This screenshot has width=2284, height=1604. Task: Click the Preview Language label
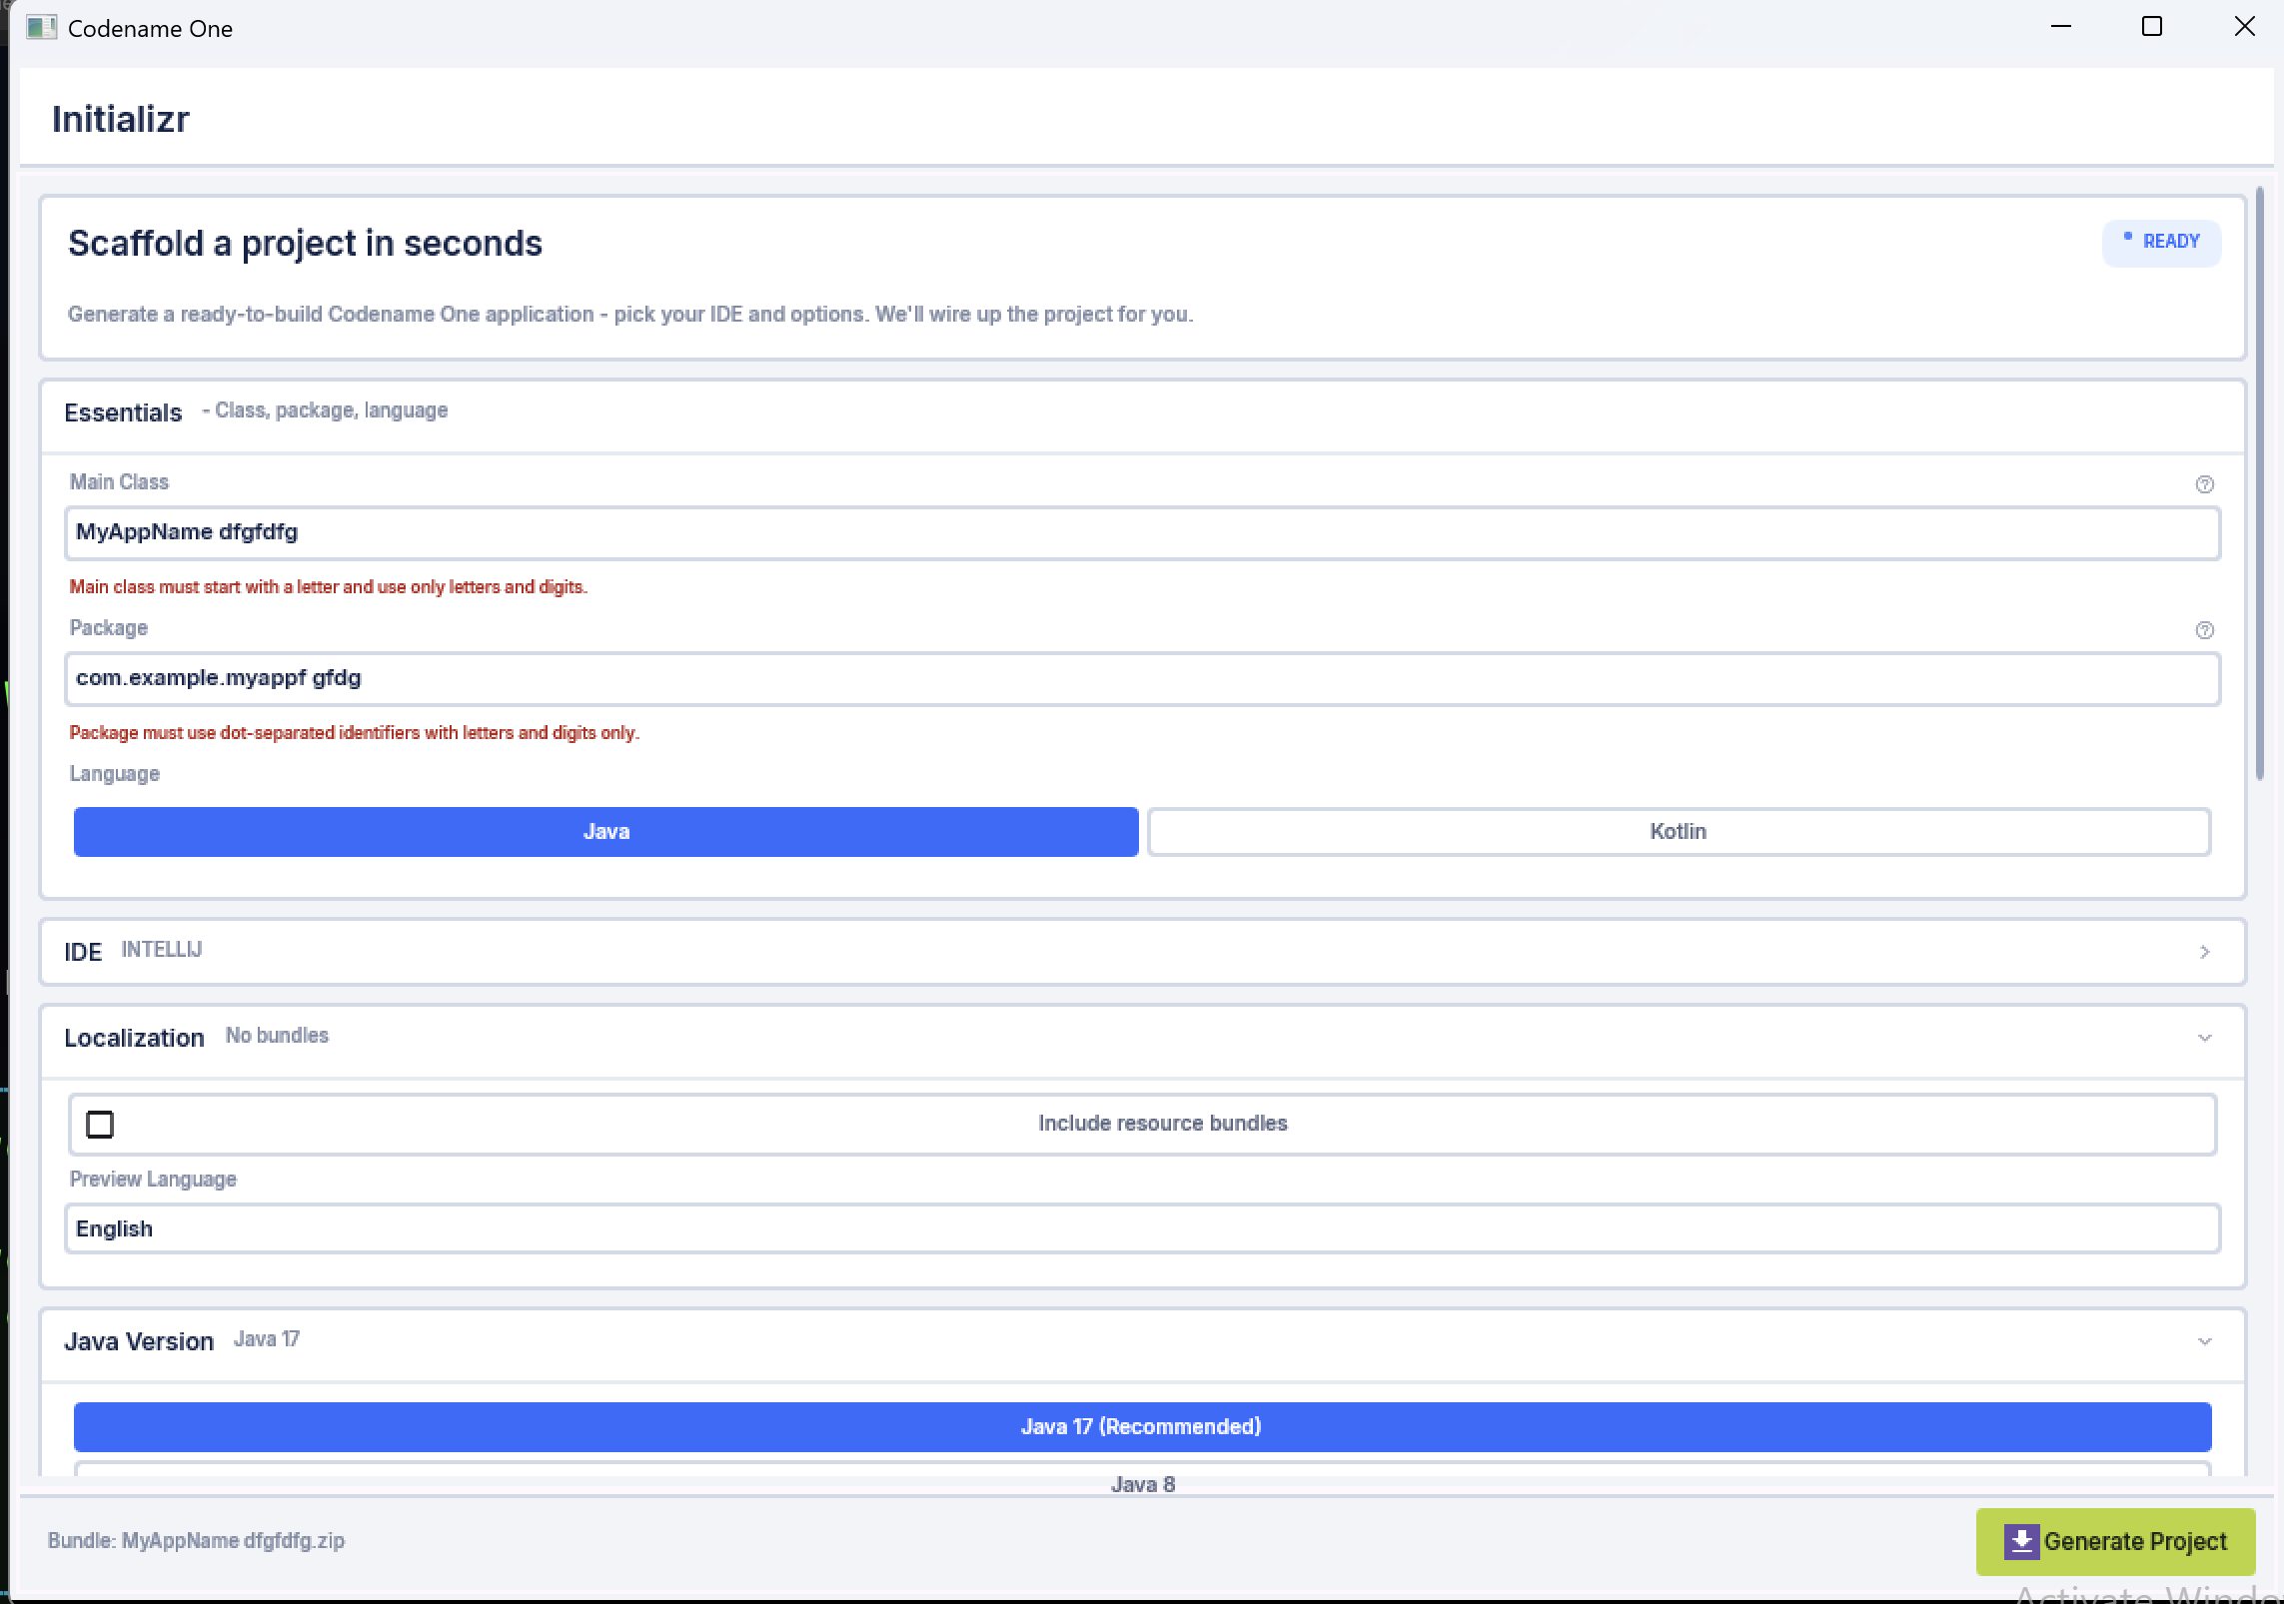153,1180
